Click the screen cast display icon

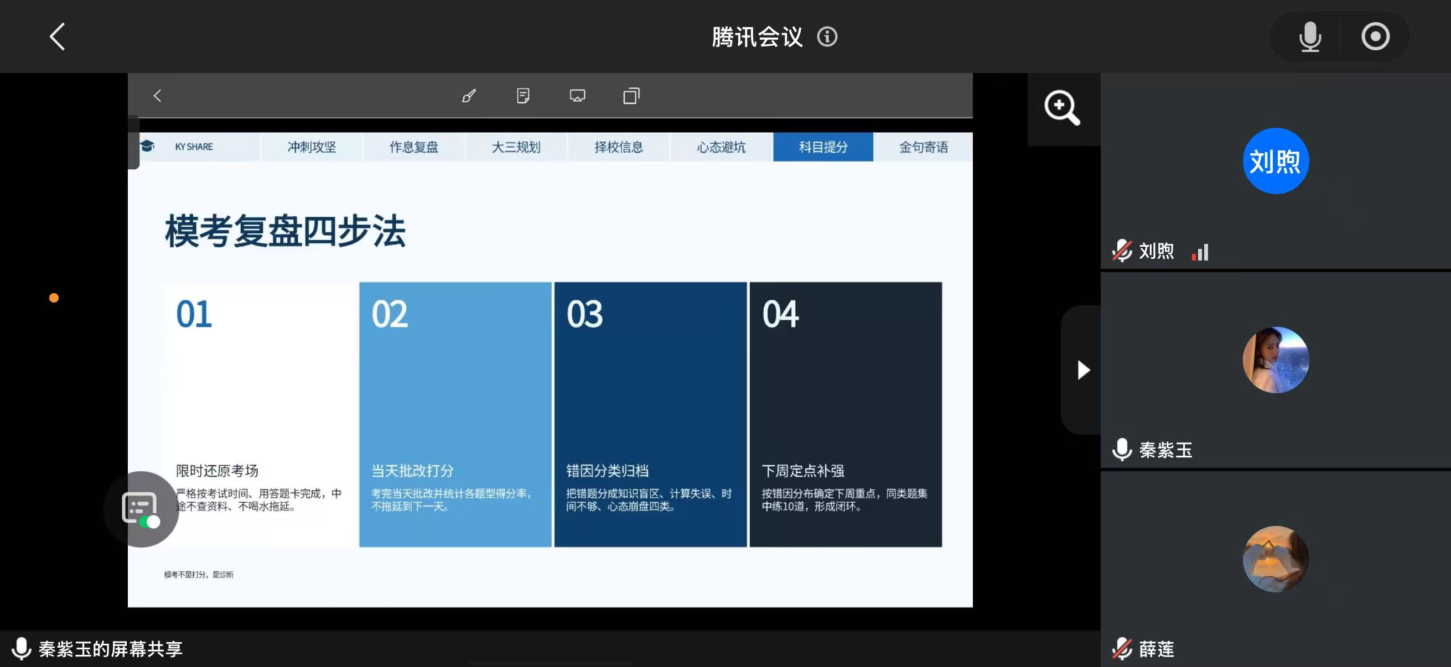[577, 96]
